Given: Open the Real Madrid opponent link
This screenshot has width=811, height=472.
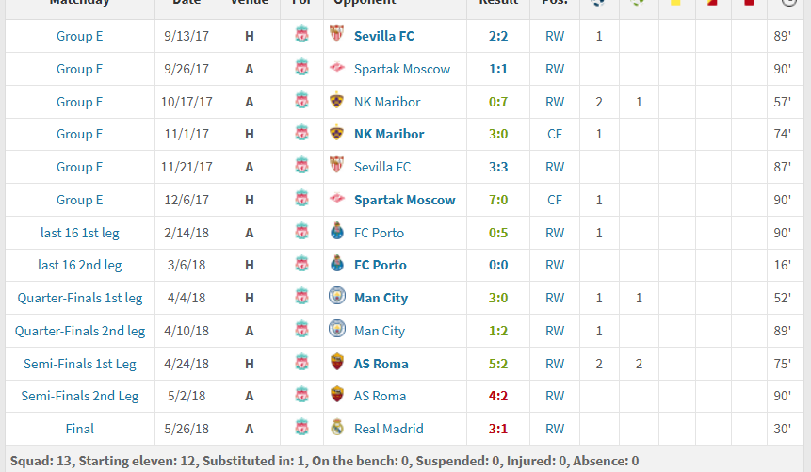Looking at the screenshot, I should [x=388, y=429].
